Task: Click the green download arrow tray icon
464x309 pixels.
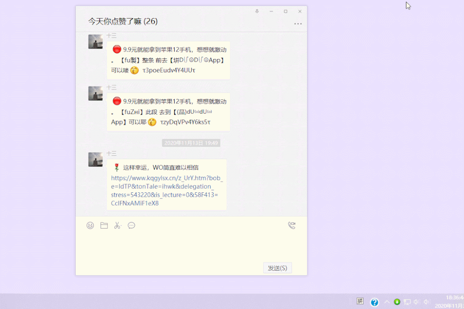Action: point(397,302)
